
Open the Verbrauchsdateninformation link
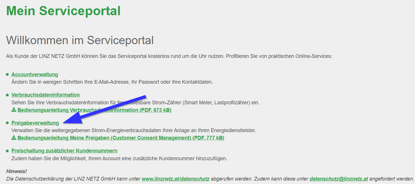click(46, 95)
